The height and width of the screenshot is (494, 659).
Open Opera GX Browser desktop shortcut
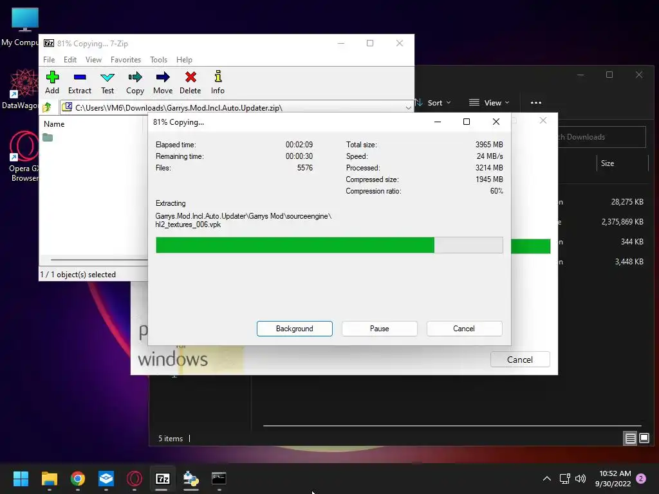24,156
